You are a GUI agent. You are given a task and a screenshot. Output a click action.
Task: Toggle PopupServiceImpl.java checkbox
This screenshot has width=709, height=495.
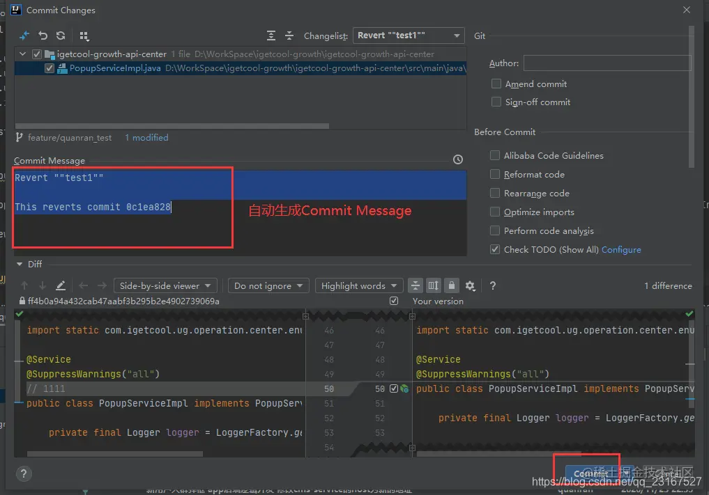pyautogui.click(x=49, y=68)
